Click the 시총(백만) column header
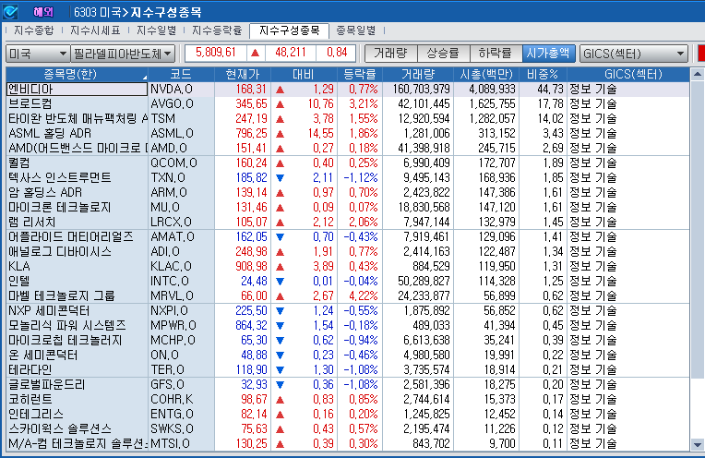Viewport: 705px width, 458px height. 486,74
